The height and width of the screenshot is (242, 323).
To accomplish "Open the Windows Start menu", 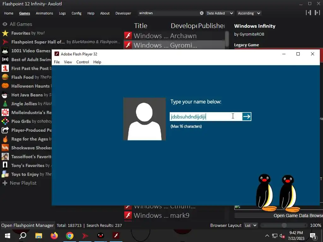I will [x=8, y=236].
